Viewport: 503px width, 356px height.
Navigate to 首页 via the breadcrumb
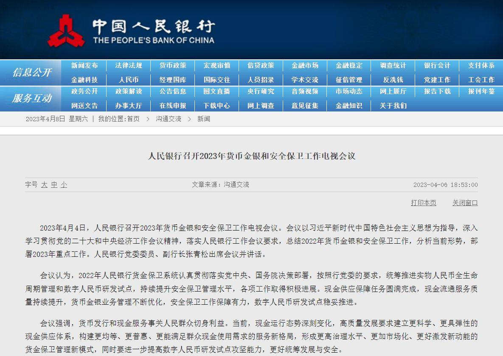pos(133,119)
